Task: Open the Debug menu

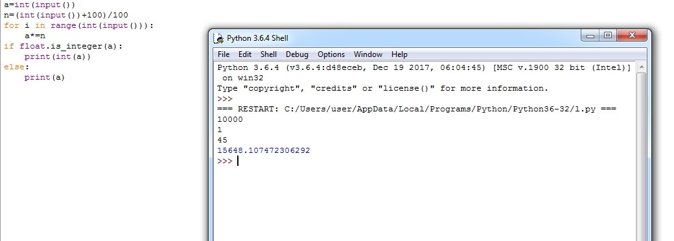Action: 297,54
